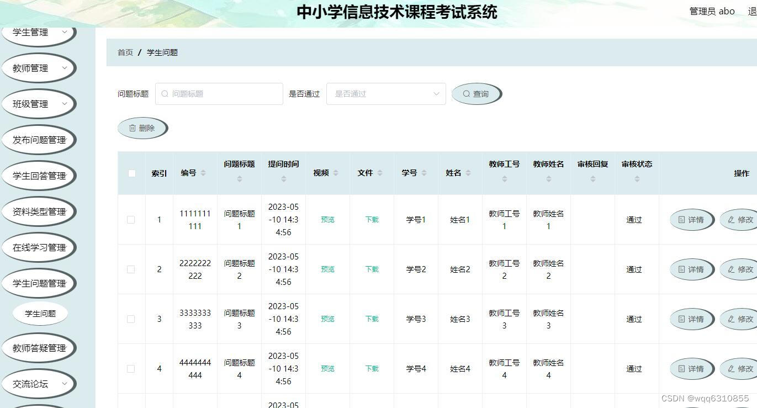Preview video (预览) in row 3
This screenshot has width=757, height=408.
(327, 319)
